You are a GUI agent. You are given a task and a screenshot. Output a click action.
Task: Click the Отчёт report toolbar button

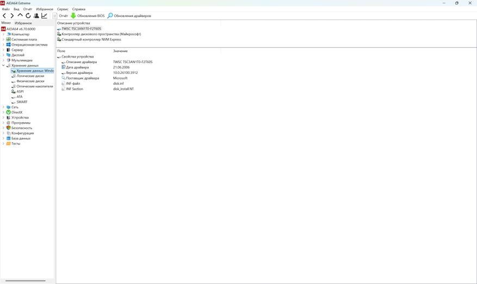[x=60, y=16]
